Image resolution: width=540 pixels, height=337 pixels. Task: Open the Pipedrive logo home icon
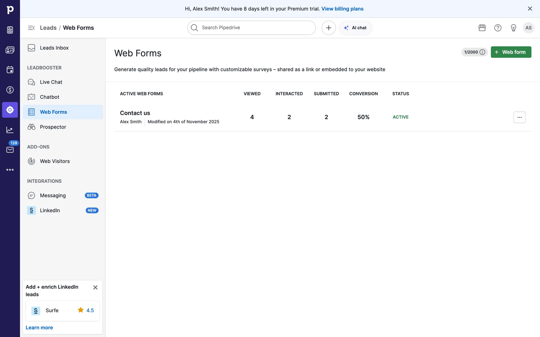click(10, 10)
